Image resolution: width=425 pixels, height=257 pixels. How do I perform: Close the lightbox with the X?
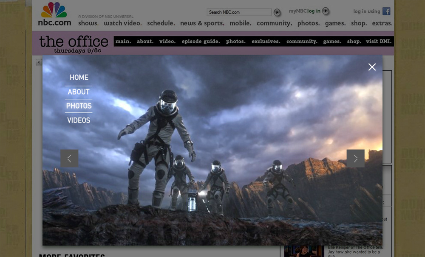click(x=372, y=67)
